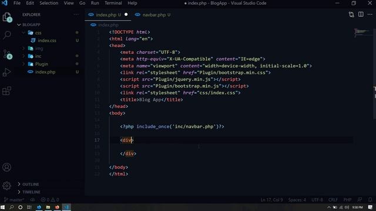Open the File menu

[x=17, y=3]
